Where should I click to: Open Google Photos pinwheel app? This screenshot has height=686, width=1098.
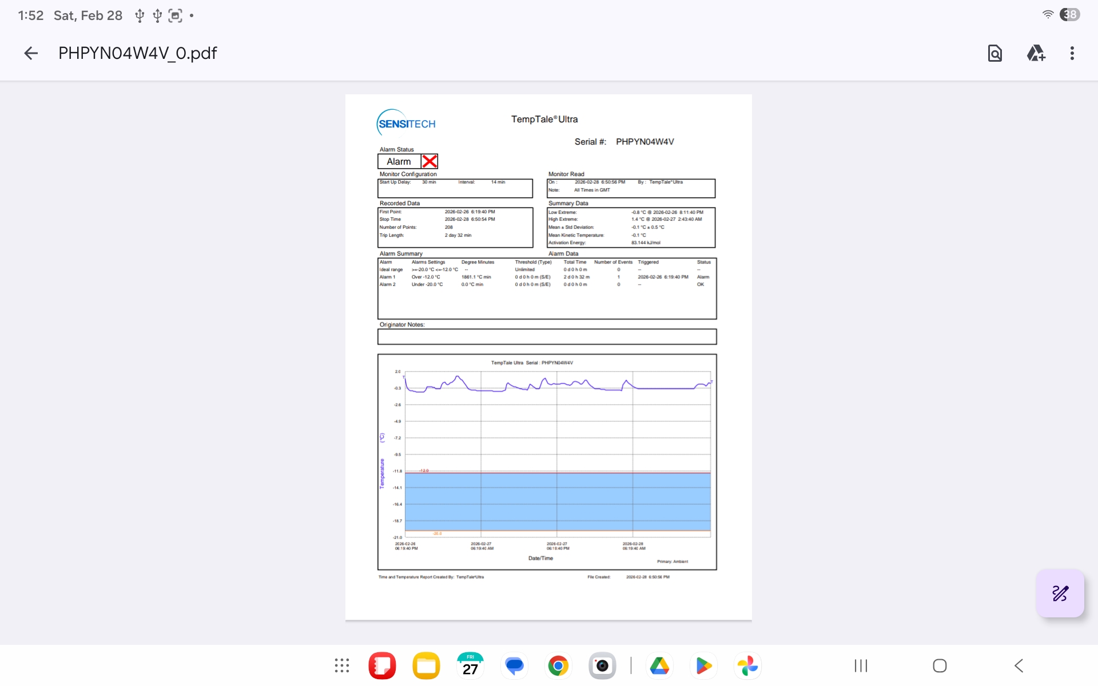(x=747, y=665)
